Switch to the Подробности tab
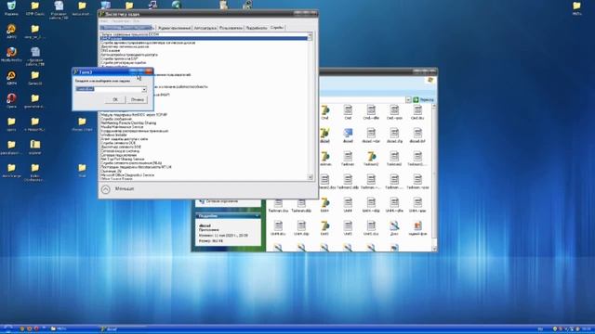The height and width of the screenshot is (334, 595). click(257, 28)
